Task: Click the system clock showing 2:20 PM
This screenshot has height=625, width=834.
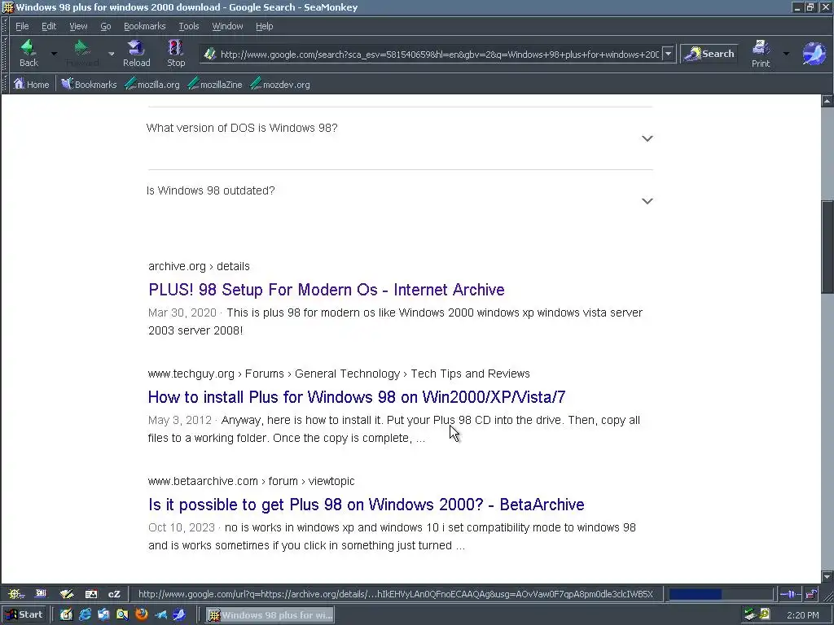Action: pyautogui.click(x=802, y=615)
